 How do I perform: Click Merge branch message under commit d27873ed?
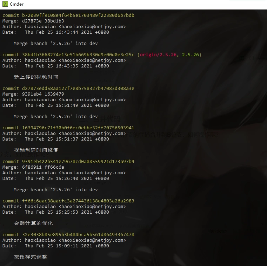coord(56,117)
